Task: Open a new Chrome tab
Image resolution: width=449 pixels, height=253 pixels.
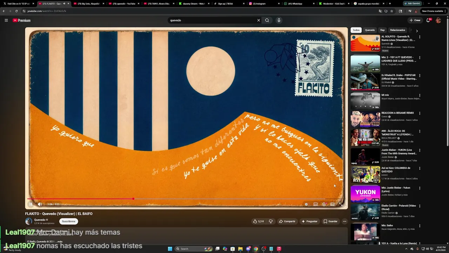Action: pos(390,4)
